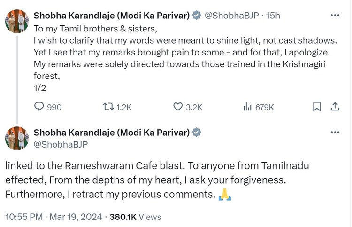Click verified badge on second tweet author
352x227 pixels.
click(196, 133)
